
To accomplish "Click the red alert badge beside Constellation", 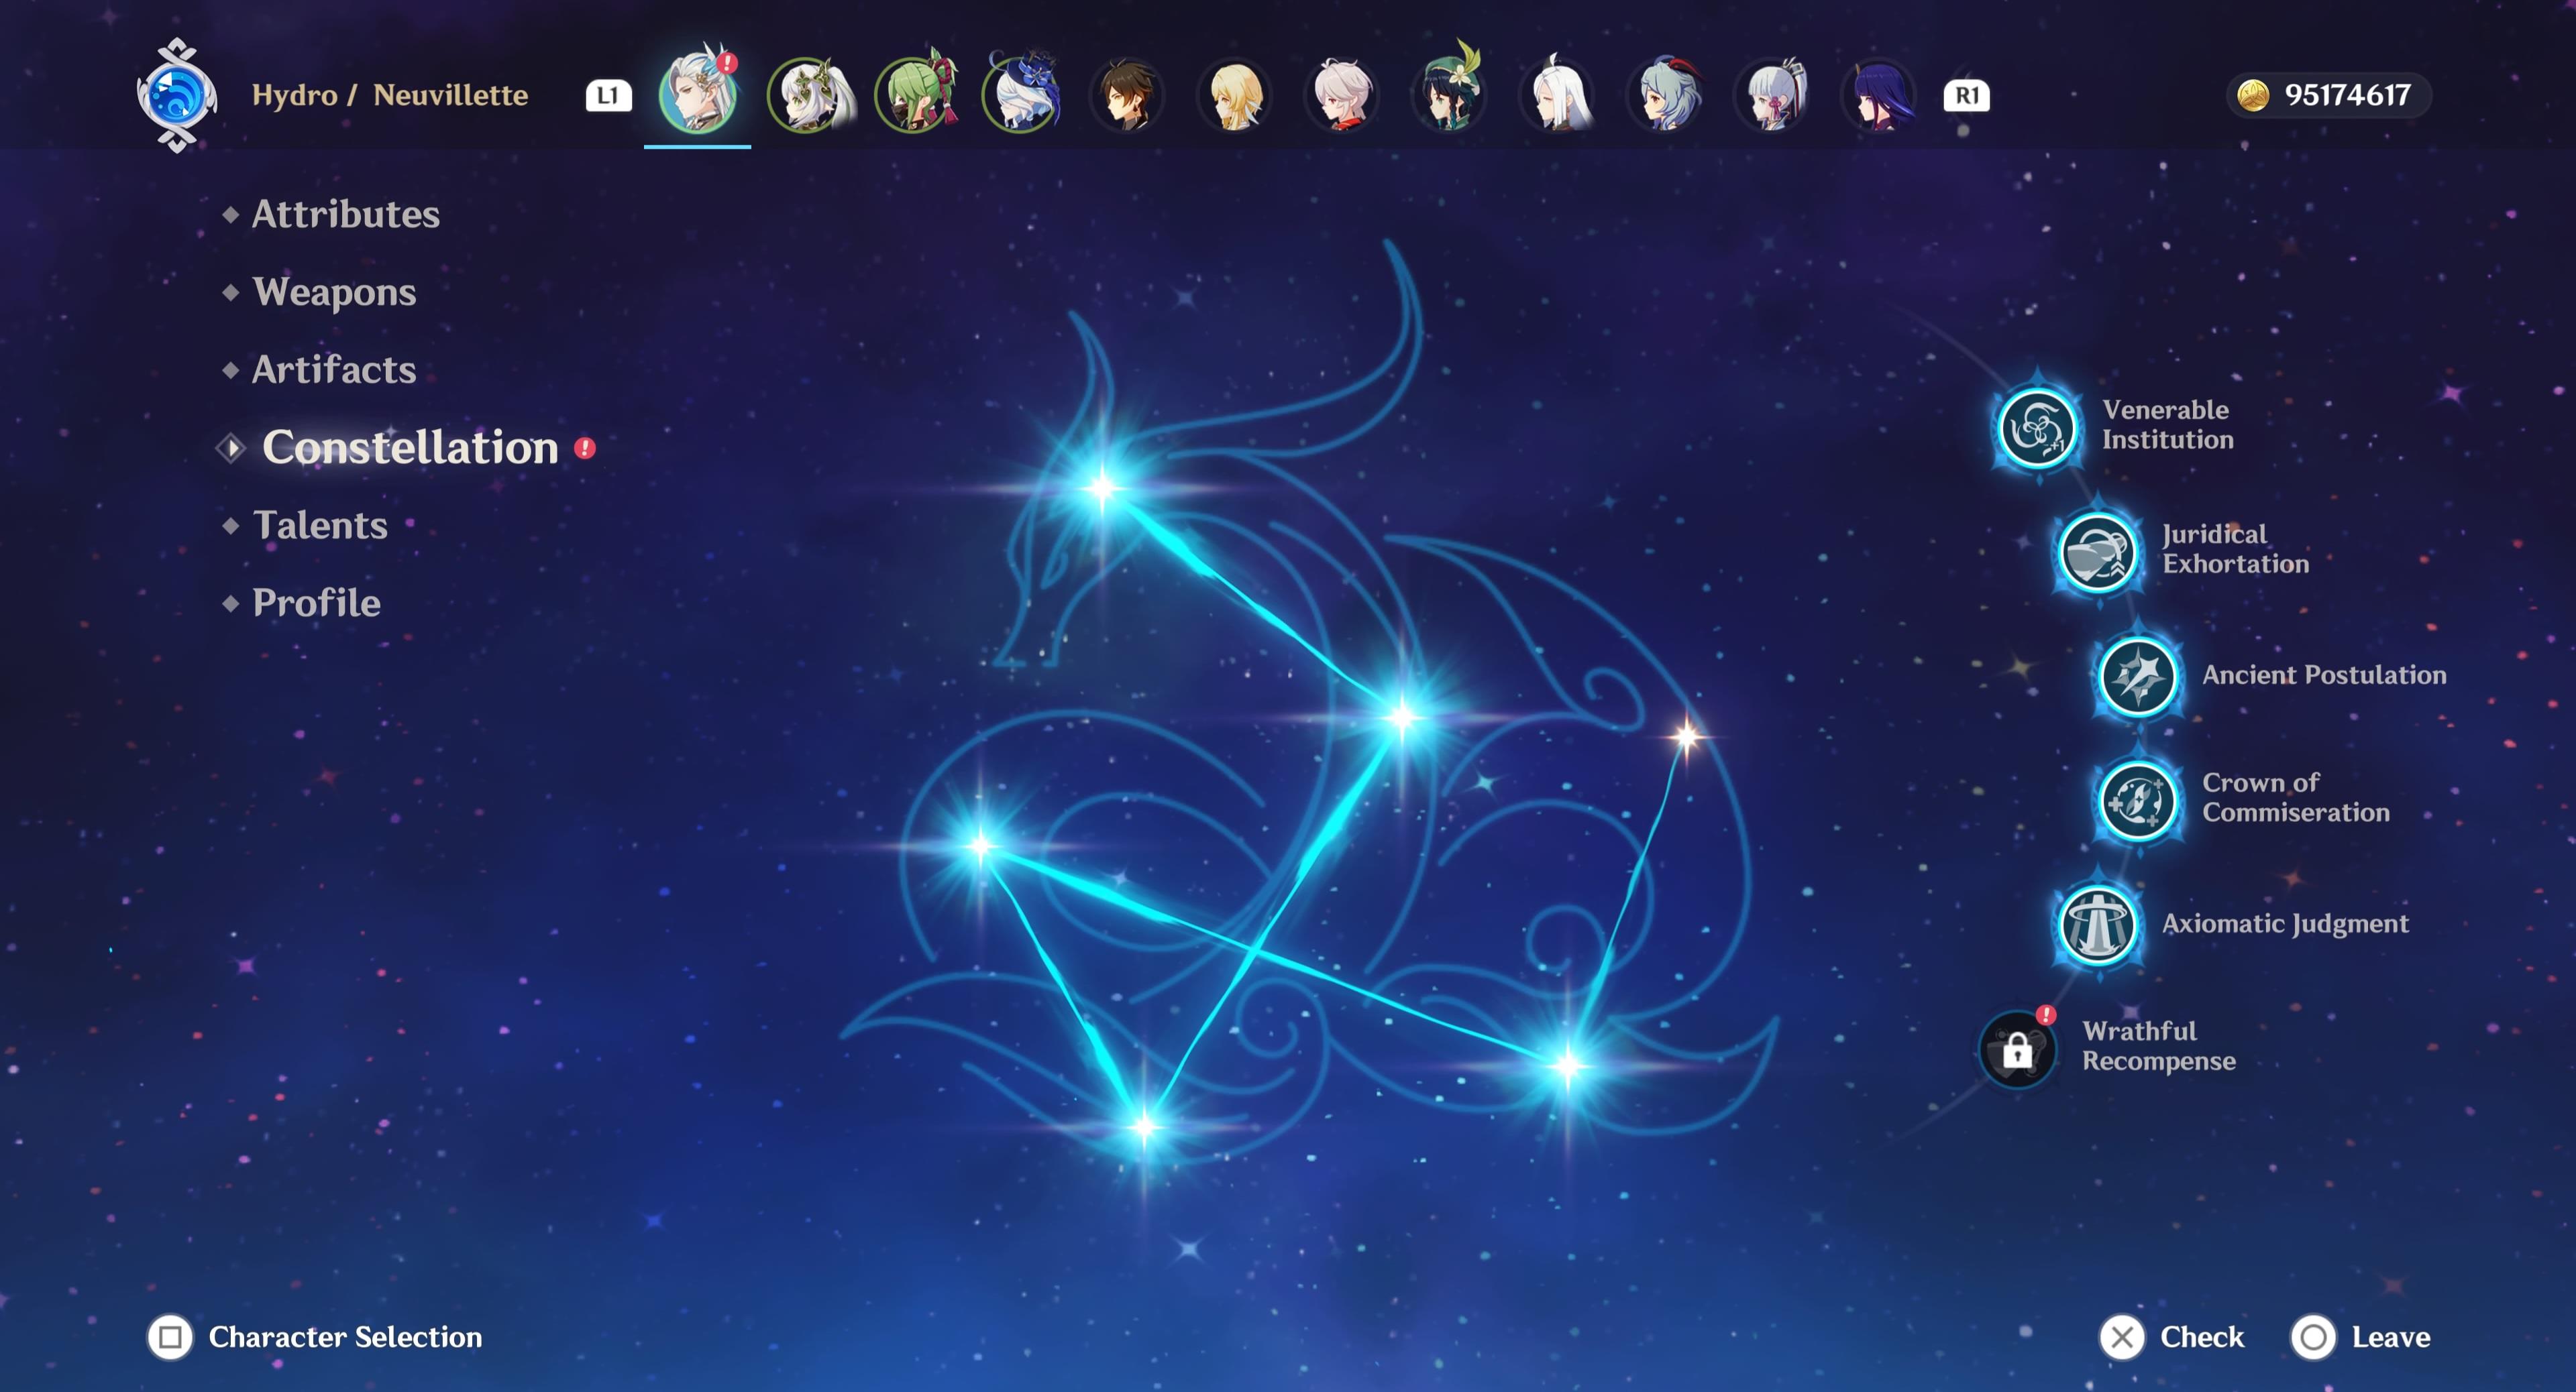I will coord(585,449).
